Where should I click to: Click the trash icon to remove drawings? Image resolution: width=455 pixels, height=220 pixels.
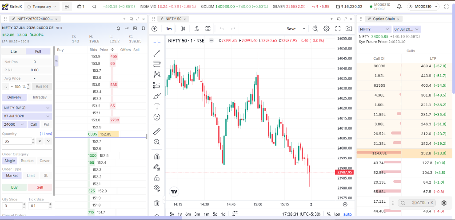(x=157, y=203)
